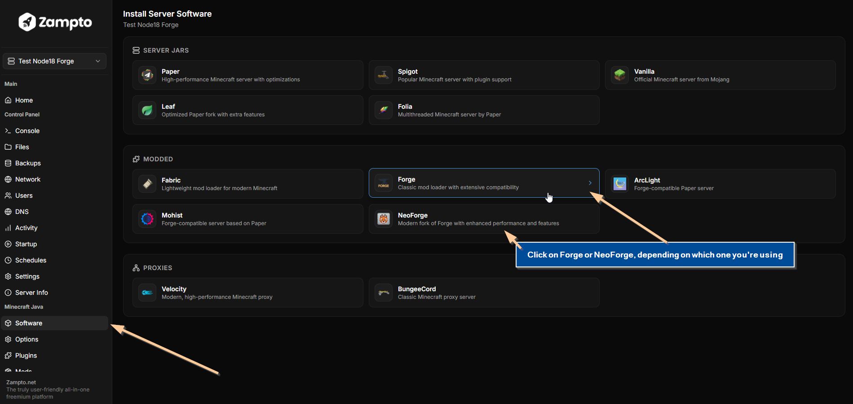Click the DNS globe icon
This screenshot has height=404, width=853.
tap(8, 212)
